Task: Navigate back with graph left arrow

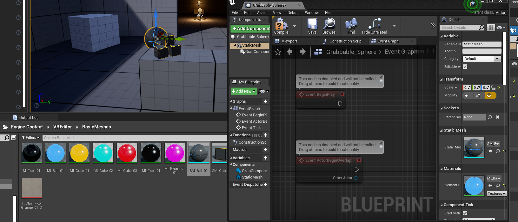Action: pos(289,52)
